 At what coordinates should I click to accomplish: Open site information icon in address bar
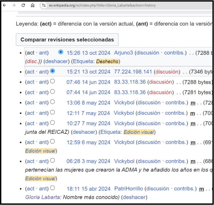43,5
